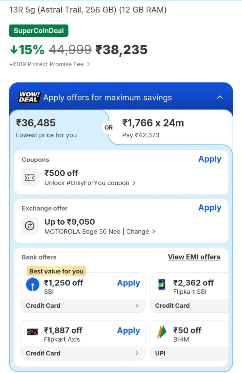The image size is (242, 373).
Task: Collapse the offers panel via top chevron
Action: pos(220,97)
